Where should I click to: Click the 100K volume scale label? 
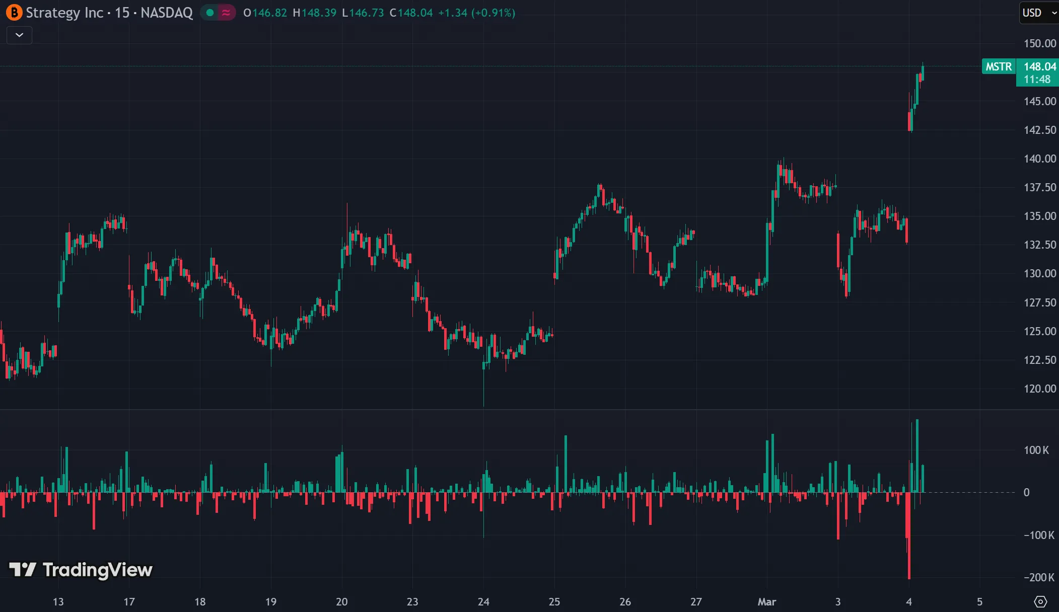1036,450
